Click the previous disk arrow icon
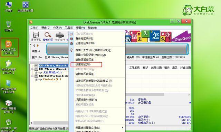The height and width of the screenshot is (132, 221). (34, 45)
